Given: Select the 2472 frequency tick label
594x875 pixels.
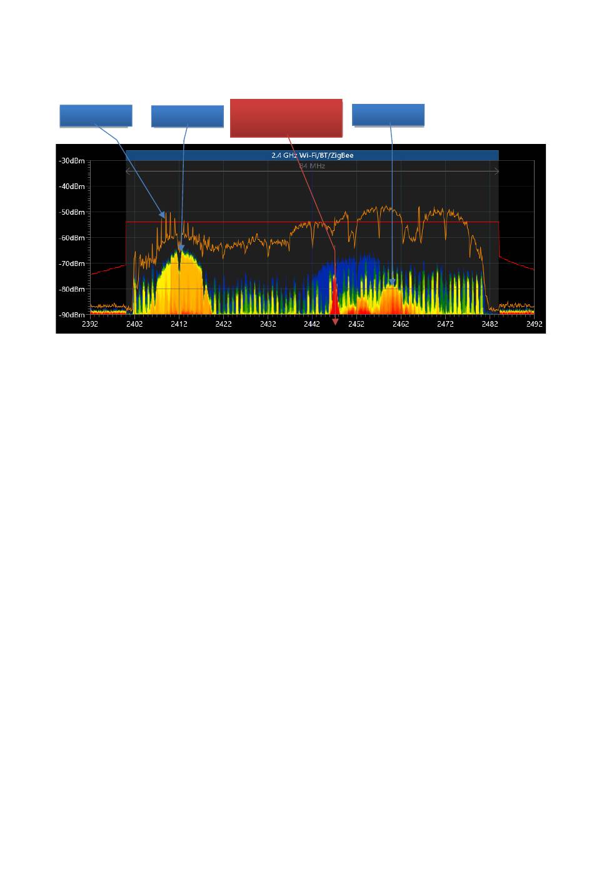Looking at the screenshot, I should pos(445,324).
